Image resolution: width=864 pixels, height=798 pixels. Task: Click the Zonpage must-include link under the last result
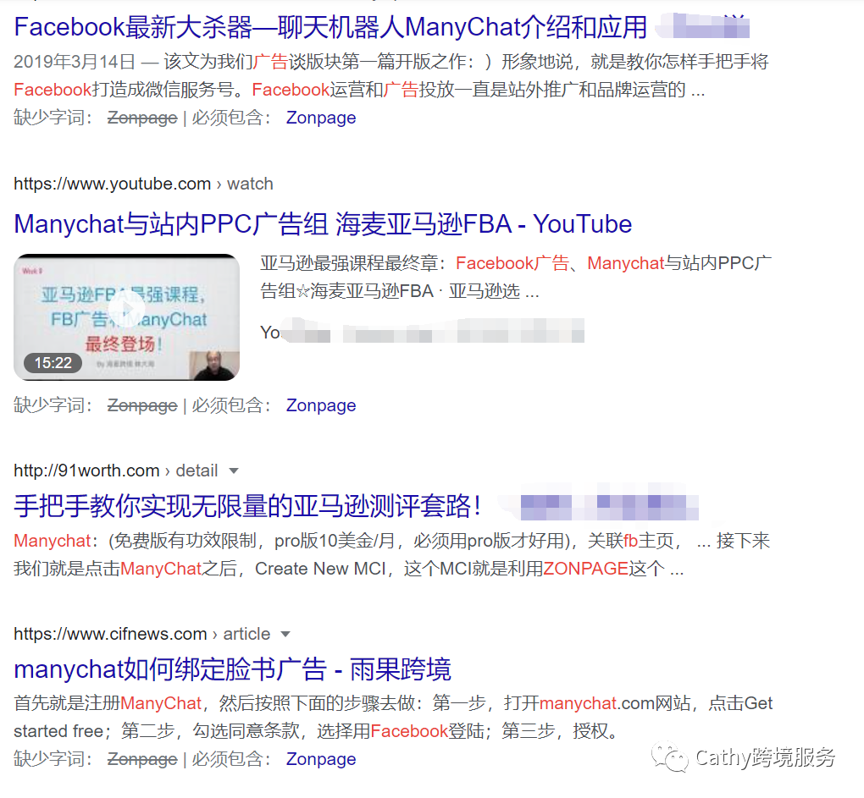[320, 759]
